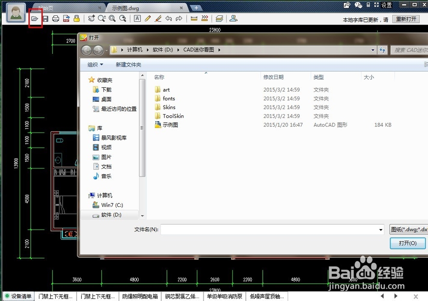Click the 重新打开 button on the right
Viewport: 428px width, 301px height.
[406, 19]
